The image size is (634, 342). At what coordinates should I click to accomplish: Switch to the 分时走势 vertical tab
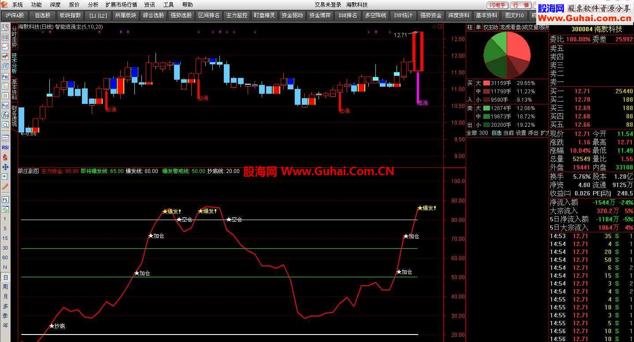[14, 37]
